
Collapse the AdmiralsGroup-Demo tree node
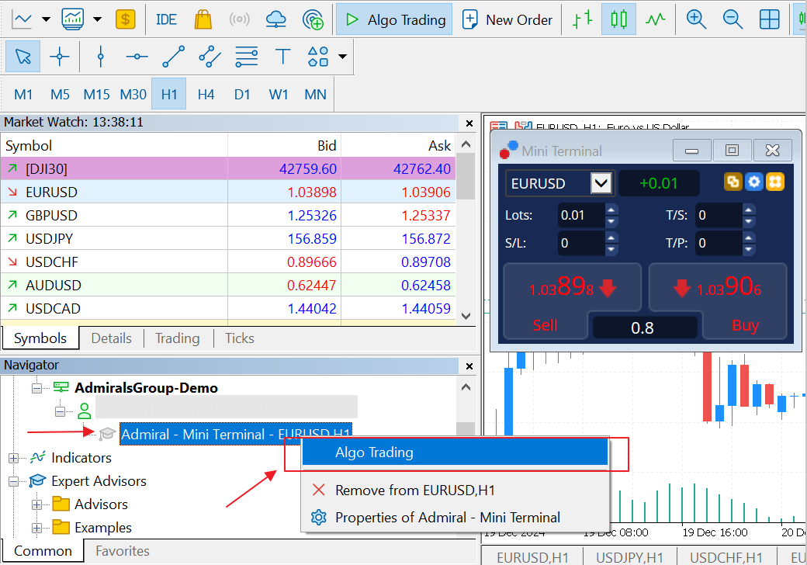tap(36, 388)
